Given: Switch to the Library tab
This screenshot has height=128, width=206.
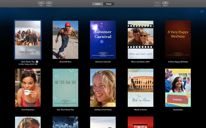Looking at the screenshot, I should coord(98,4).
